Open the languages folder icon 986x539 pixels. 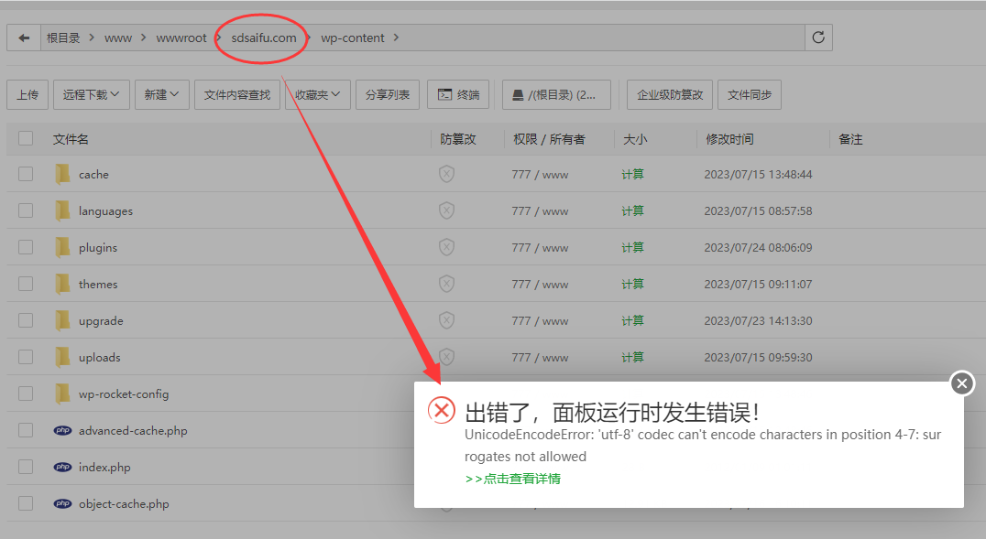coord(62,210)
